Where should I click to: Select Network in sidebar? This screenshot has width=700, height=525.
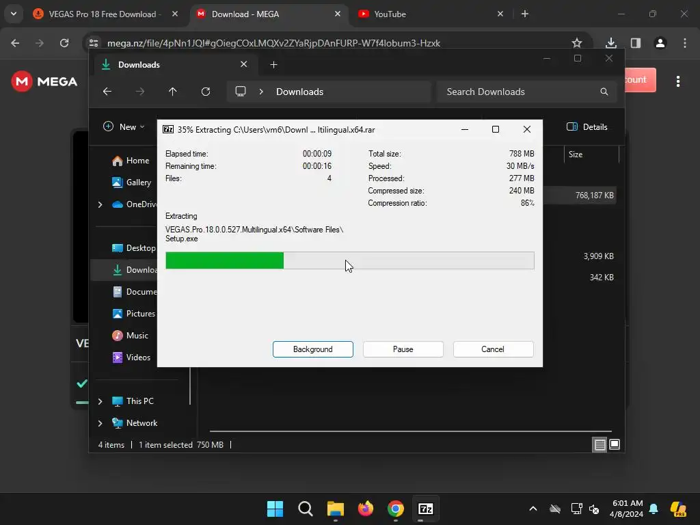pyautogui.click(x=141, y=423)
